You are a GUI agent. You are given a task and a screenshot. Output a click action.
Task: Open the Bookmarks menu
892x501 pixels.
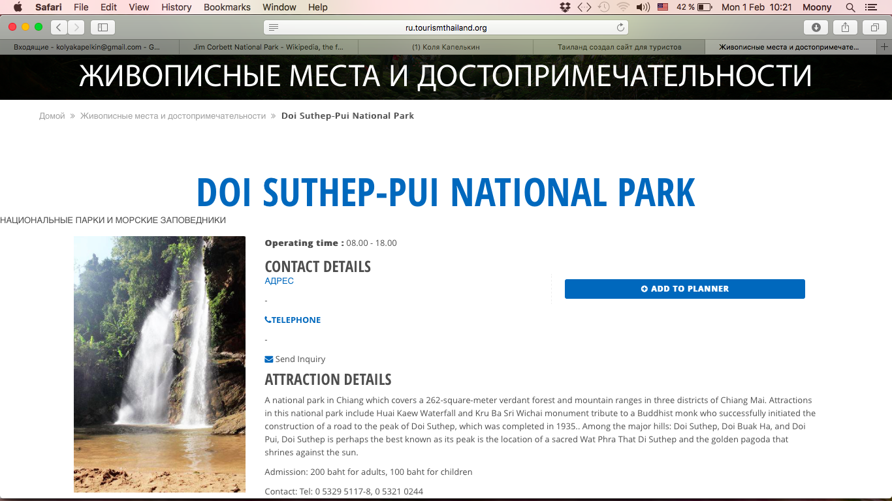click(227, 7)
